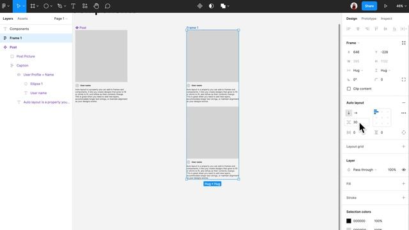
Task: Open the zoom level dropdown
Action: [x=401, y=6]
